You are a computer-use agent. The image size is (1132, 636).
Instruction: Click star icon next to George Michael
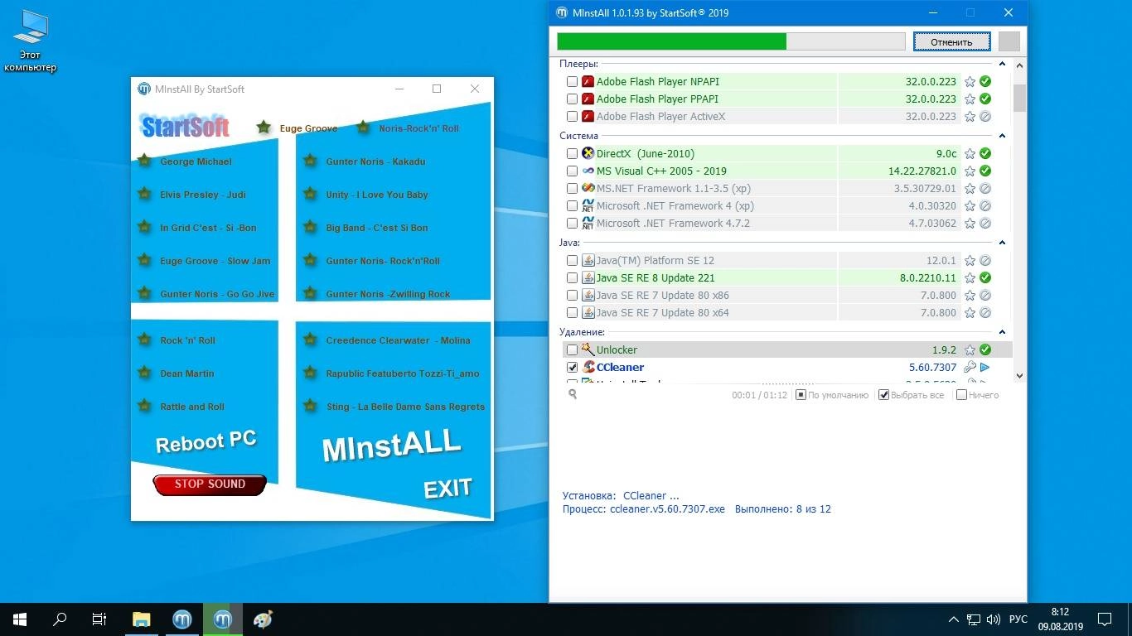(144, 161)
